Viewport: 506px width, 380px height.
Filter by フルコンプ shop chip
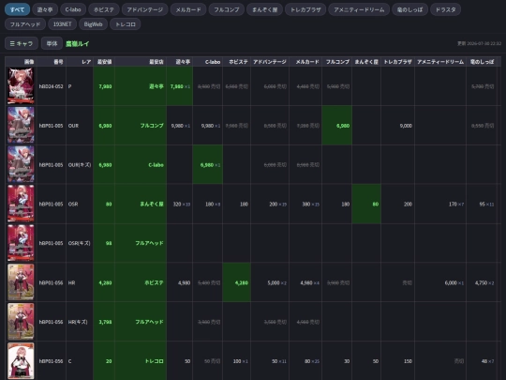pos(227,9)
